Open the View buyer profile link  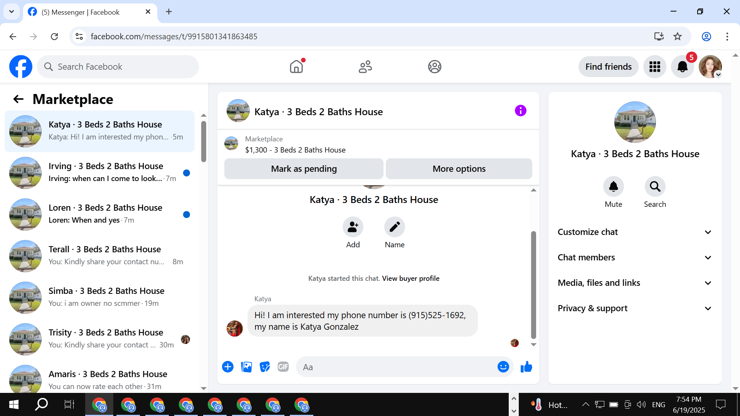pos(410,278)
